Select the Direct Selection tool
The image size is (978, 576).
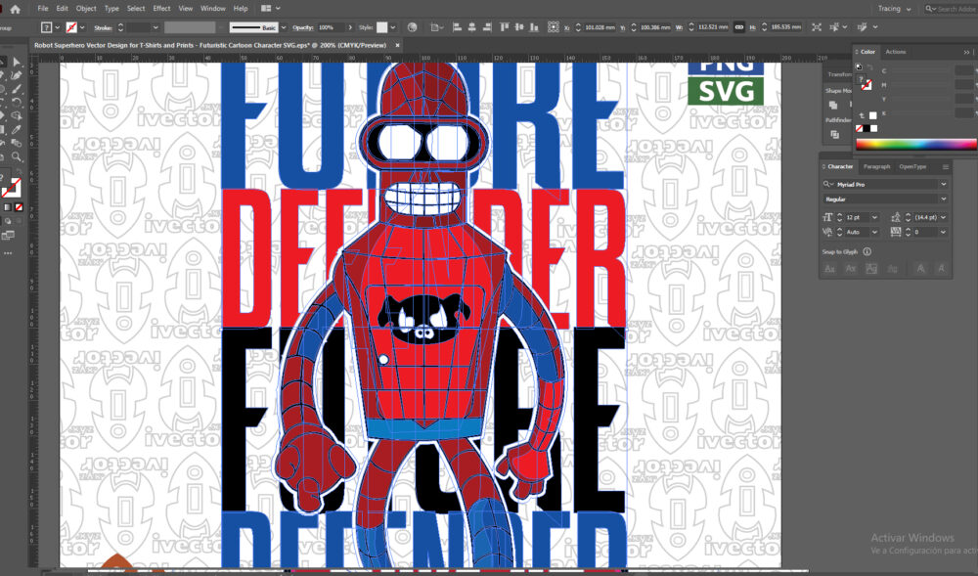[17, 63]
